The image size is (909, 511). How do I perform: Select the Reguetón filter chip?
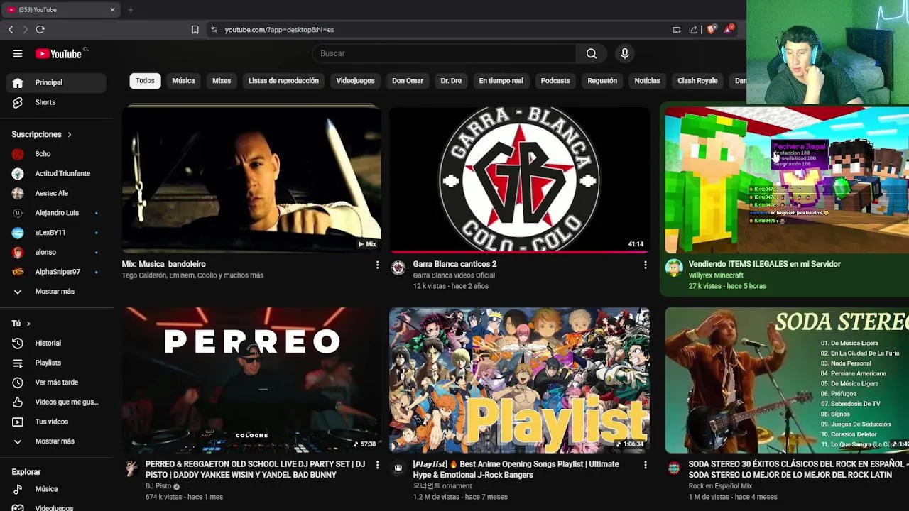602,81
